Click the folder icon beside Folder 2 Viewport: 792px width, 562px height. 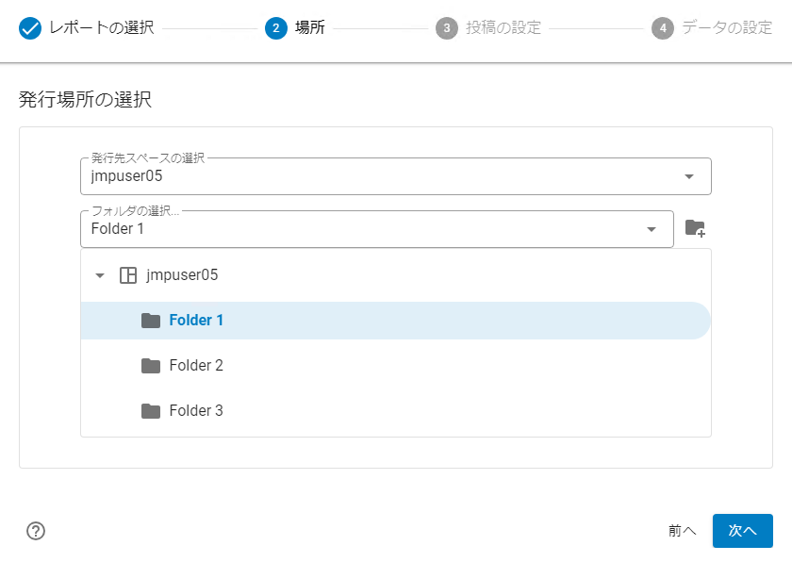click(152, 365)
